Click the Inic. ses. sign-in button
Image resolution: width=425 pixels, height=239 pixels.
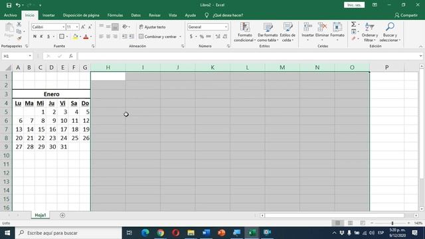(354, 5)
